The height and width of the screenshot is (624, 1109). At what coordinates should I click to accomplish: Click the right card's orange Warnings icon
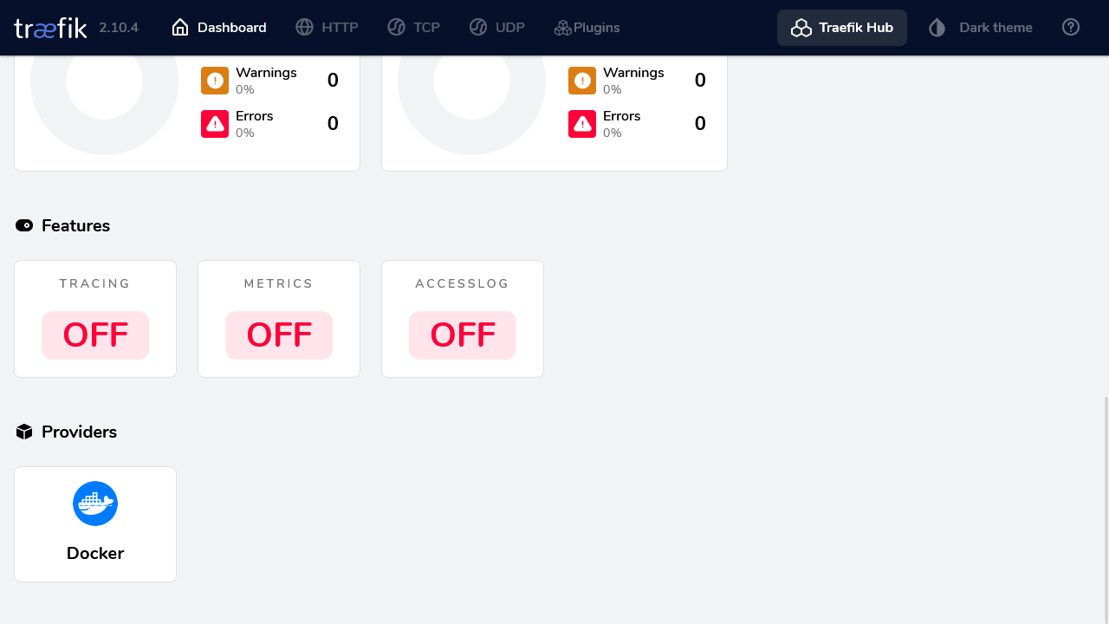pos(582,81)
